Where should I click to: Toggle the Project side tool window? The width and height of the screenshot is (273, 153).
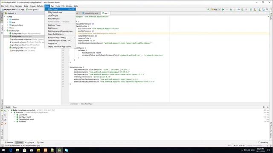coord(2,17)
